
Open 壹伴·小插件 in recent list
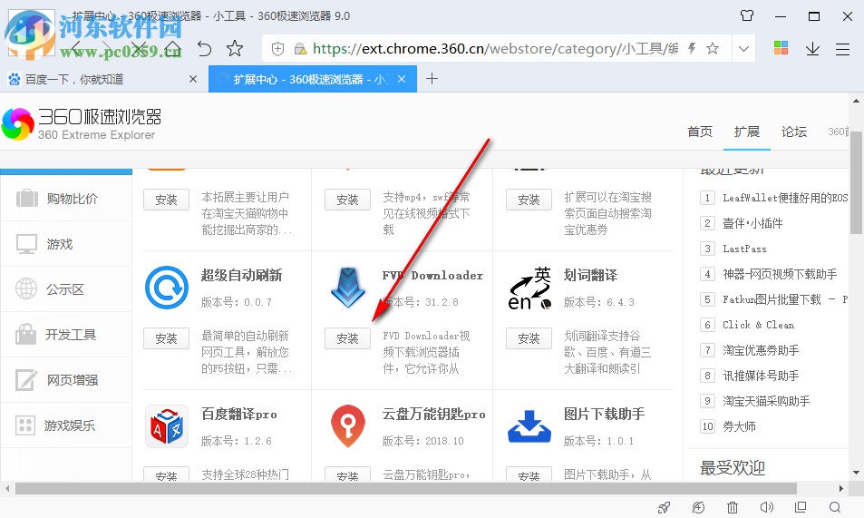pyautogui.click(x=752, y=223)
